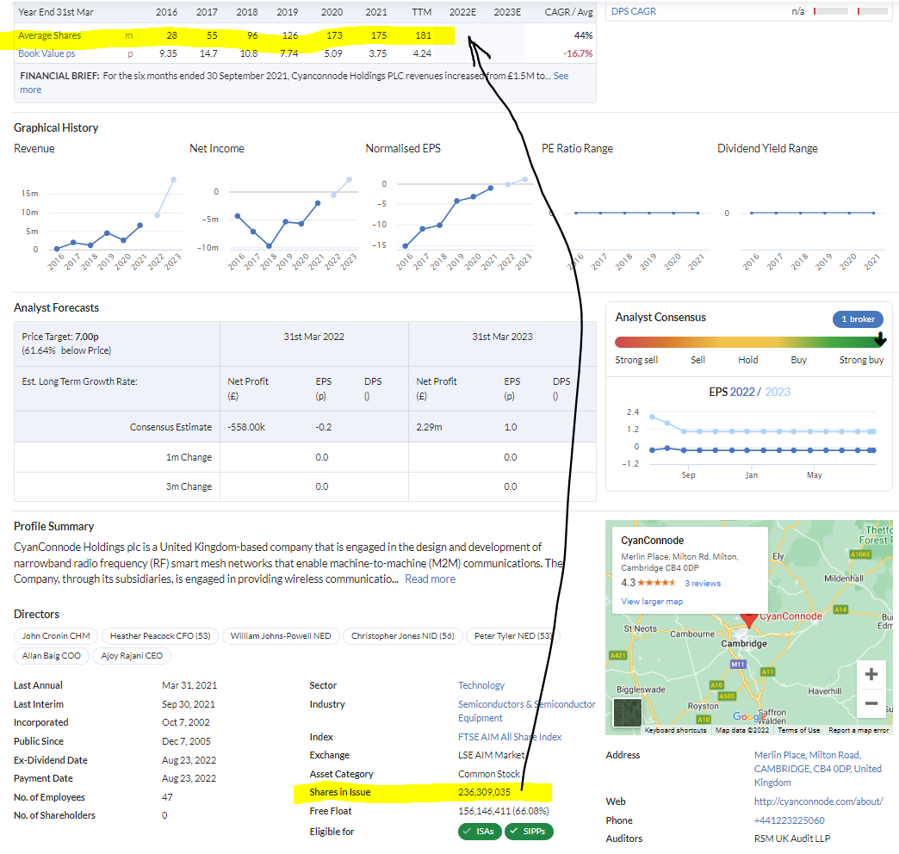Open FTSE AIM All Share Index link
Viewport: 899px width, 854px height.
pyautogui.click(x=510, y=737)
